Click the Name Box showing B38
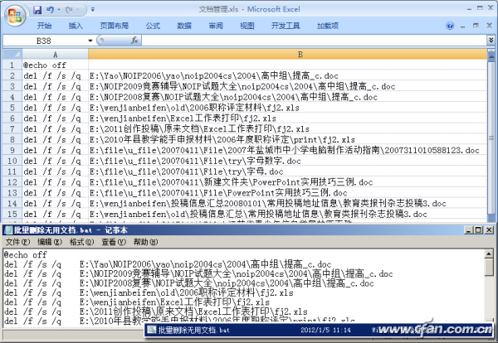This screenshot has height=343, width=498. click(x=45, y=41)
